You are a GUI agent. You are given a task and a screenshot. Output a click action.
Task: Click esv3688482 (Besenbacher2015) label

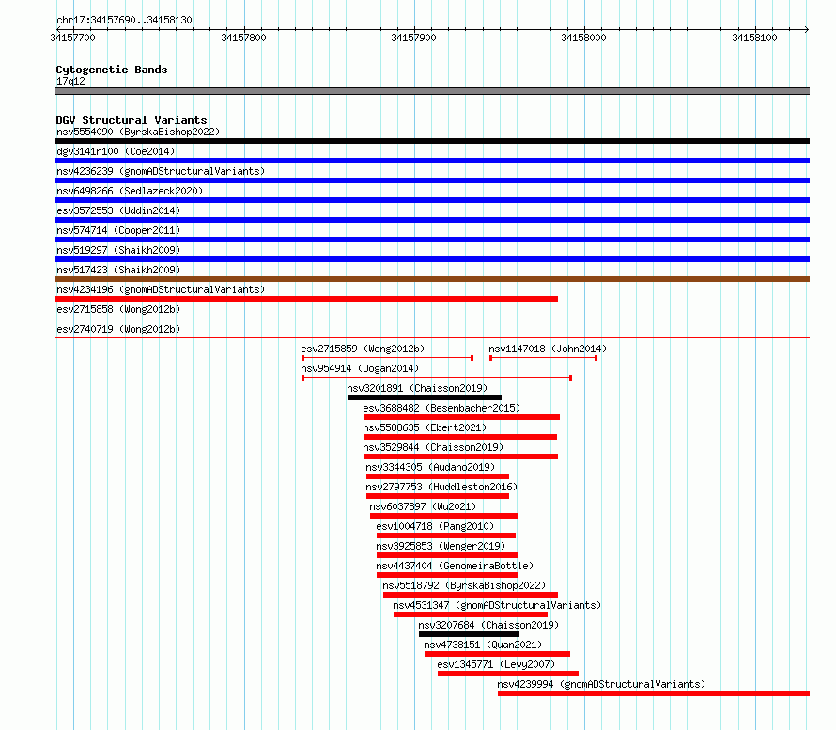click(441, 408)
